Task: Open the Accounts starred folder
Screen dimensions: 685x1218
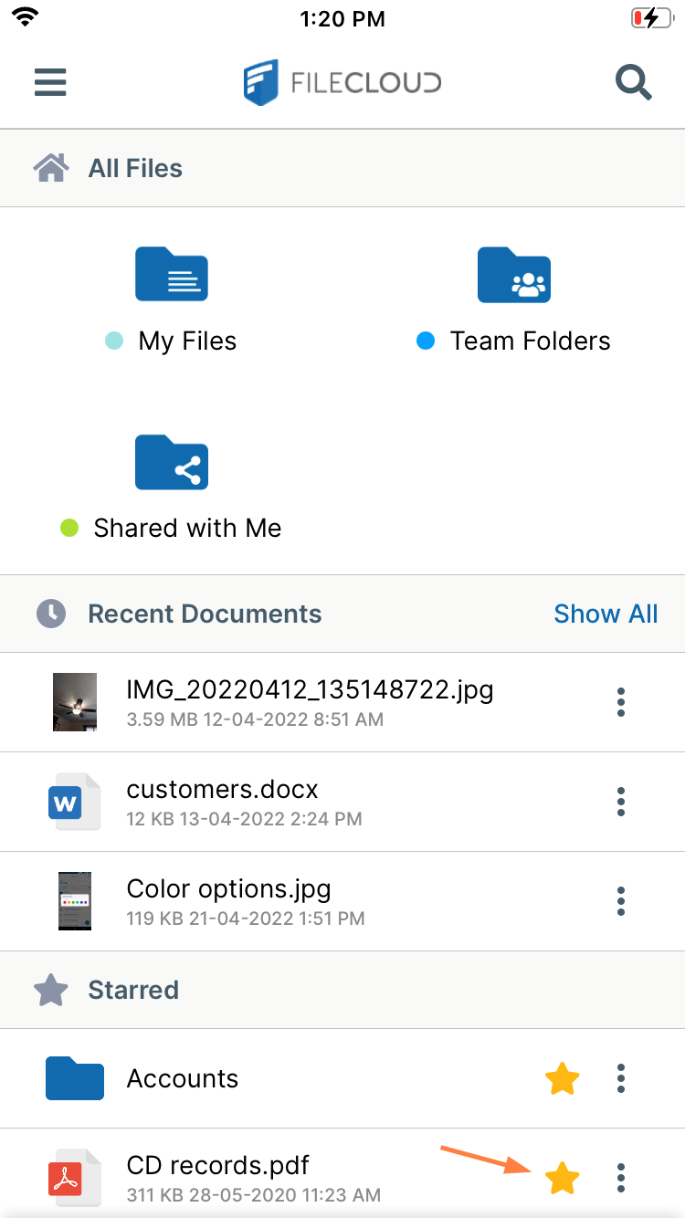Action: pyautogui.click(x=183, y=1078)
